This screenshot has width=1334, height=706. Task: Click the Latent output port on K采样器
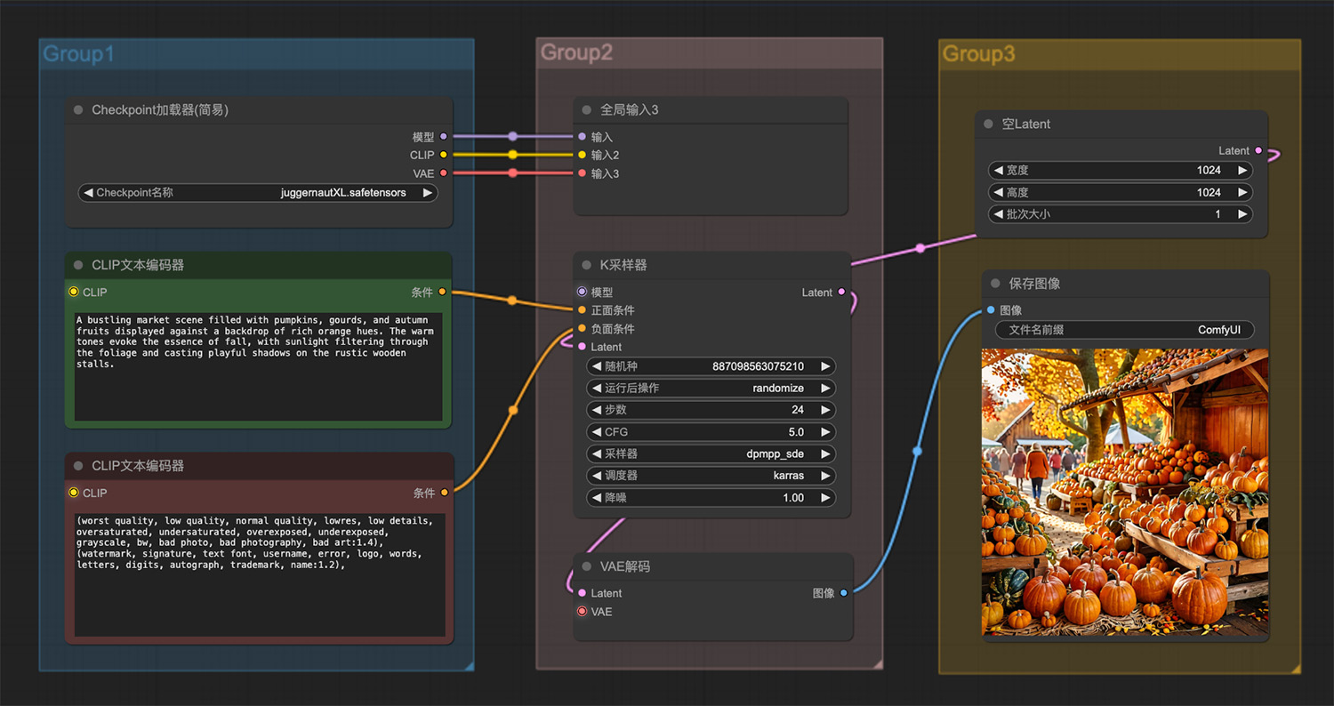click(842, 292)
